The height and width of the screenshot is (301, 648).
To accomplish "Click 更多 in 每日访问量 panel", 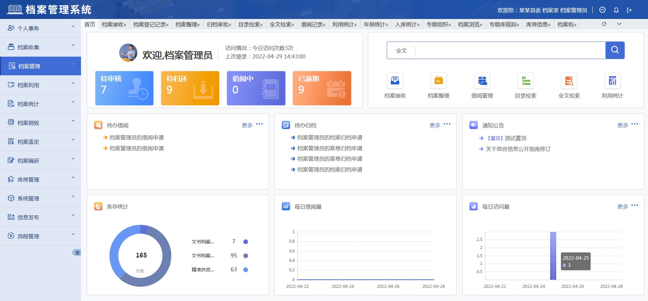I will tap(623, 207).
